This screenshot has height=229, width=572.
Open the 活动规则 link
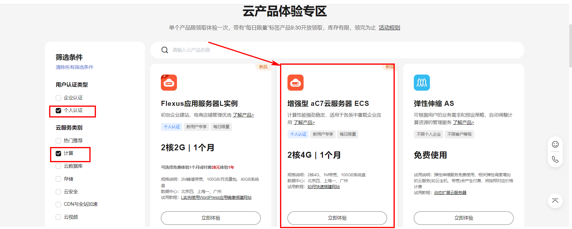point(389,28)
